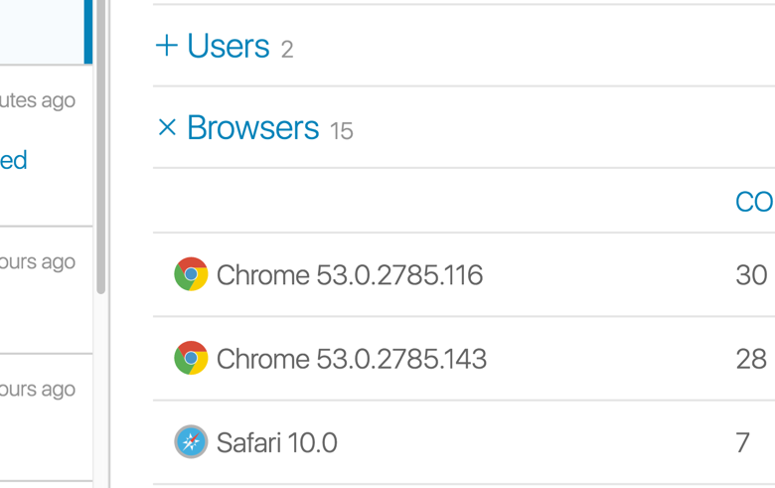Select the Browsers heading
Viewport: 775px width, 488px height.
(253, 127)
